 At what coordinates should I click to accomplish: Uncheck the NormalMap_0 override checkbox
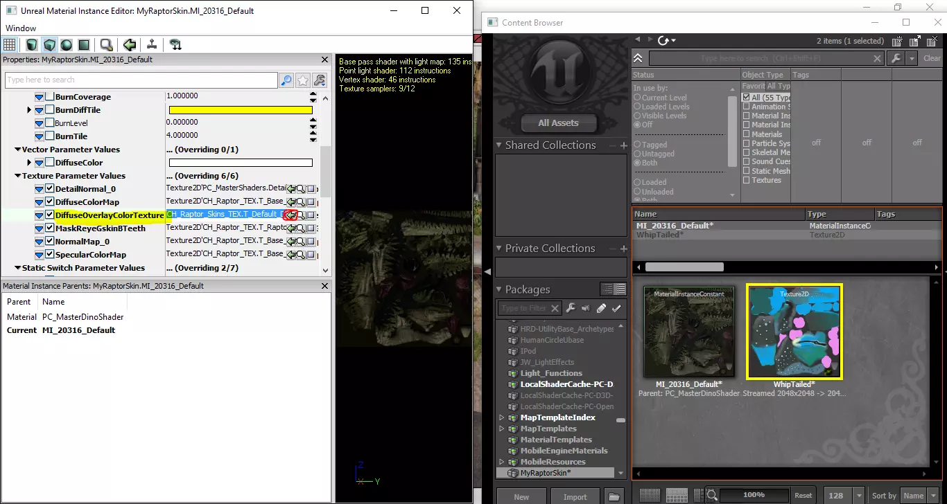point(50,242)
